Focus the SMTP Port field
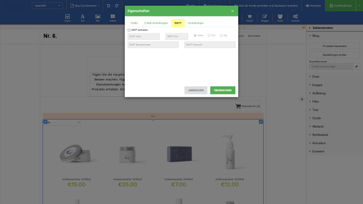Viewport: 363px width, 204px height. click(x=176, y=36)
